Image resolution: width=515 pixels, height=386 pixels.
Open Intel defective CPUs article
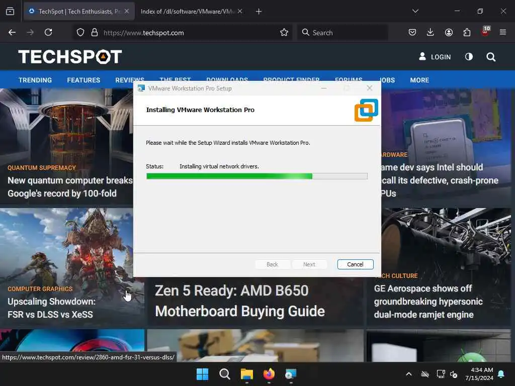pyautogui.click(x=440, y=180)
